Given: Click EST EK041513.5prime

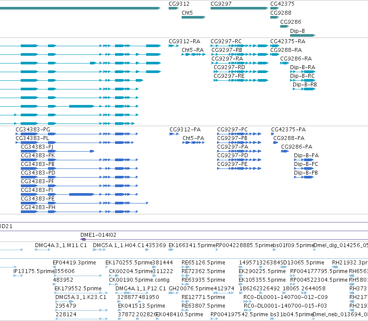Looking at the screenshot, I should 141,306.
